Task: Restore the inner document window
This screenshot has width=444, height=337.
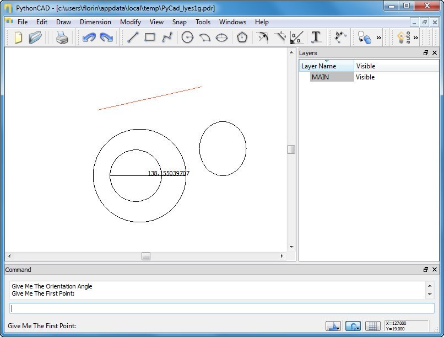Action: 425,23
